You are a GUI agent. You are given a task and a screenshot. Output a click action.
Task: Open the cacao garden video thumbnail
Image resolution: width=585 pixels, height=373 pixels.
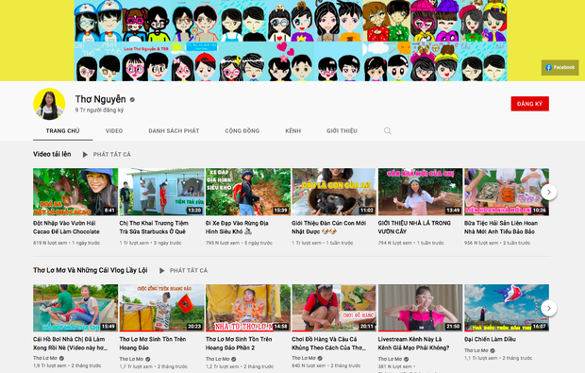pyautogui.click(x=75, y=192)
